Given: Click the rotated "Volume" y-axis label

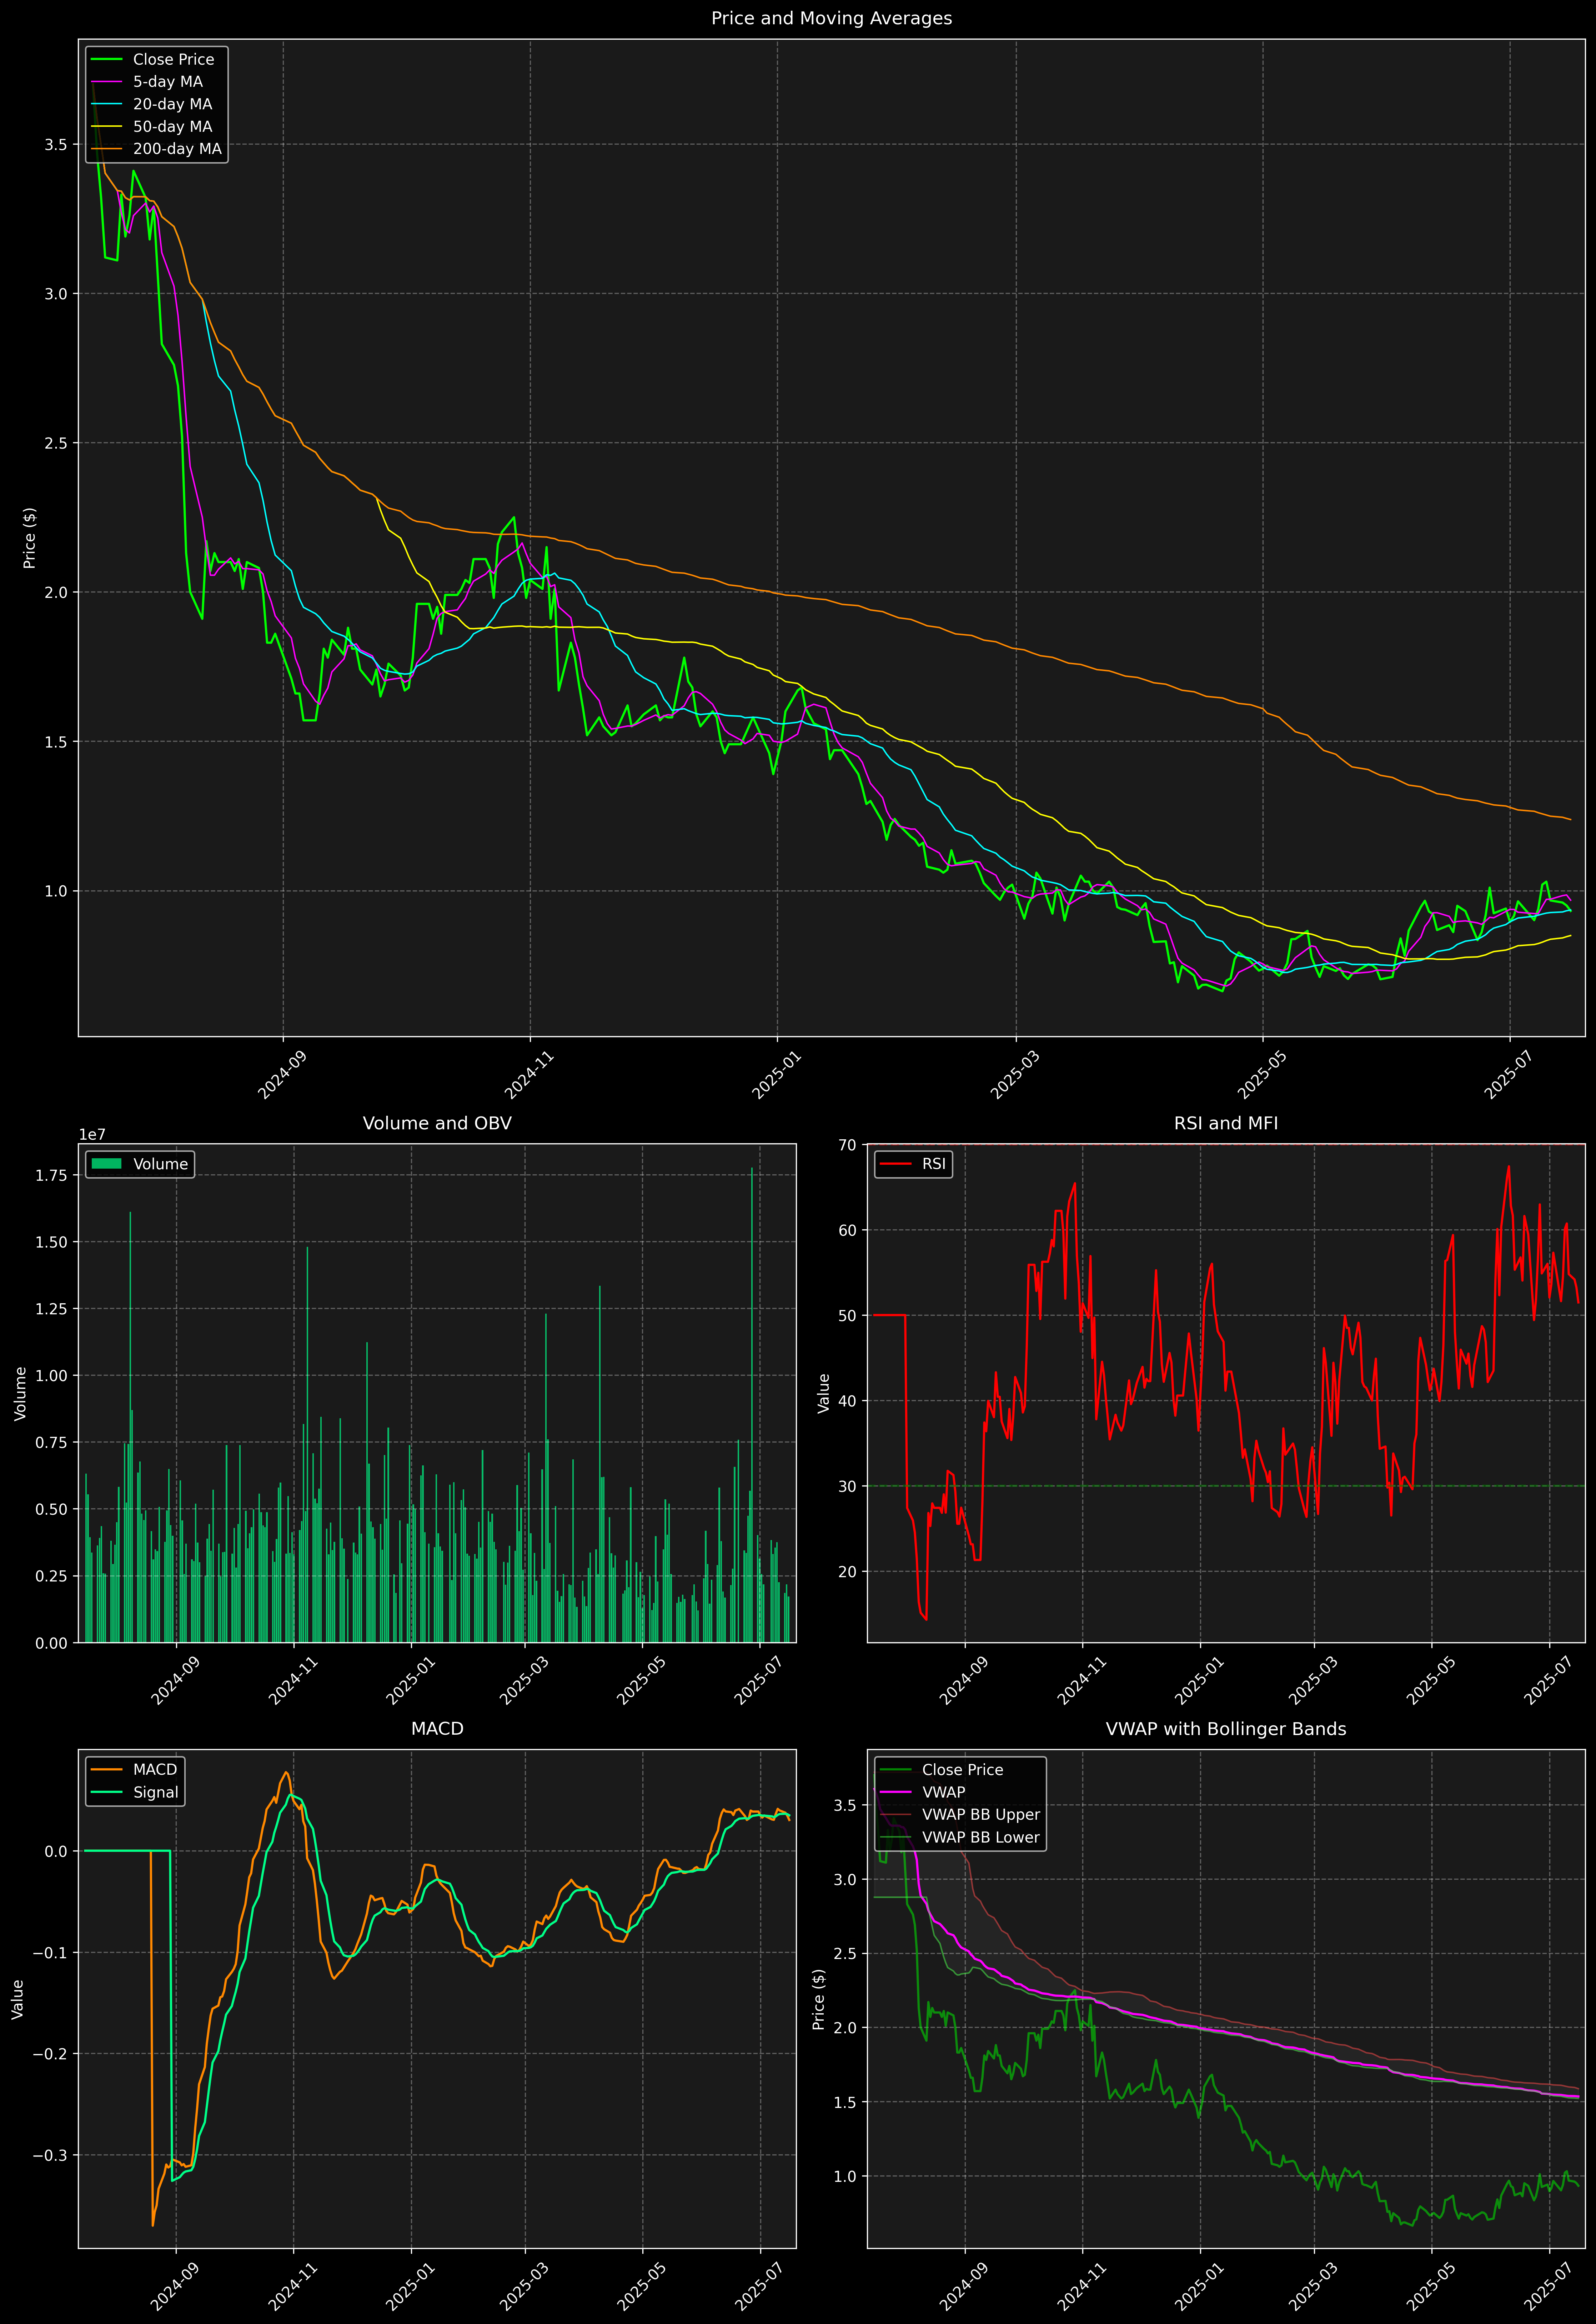Looking at the screenshot, I should [x=20, y=1393].
